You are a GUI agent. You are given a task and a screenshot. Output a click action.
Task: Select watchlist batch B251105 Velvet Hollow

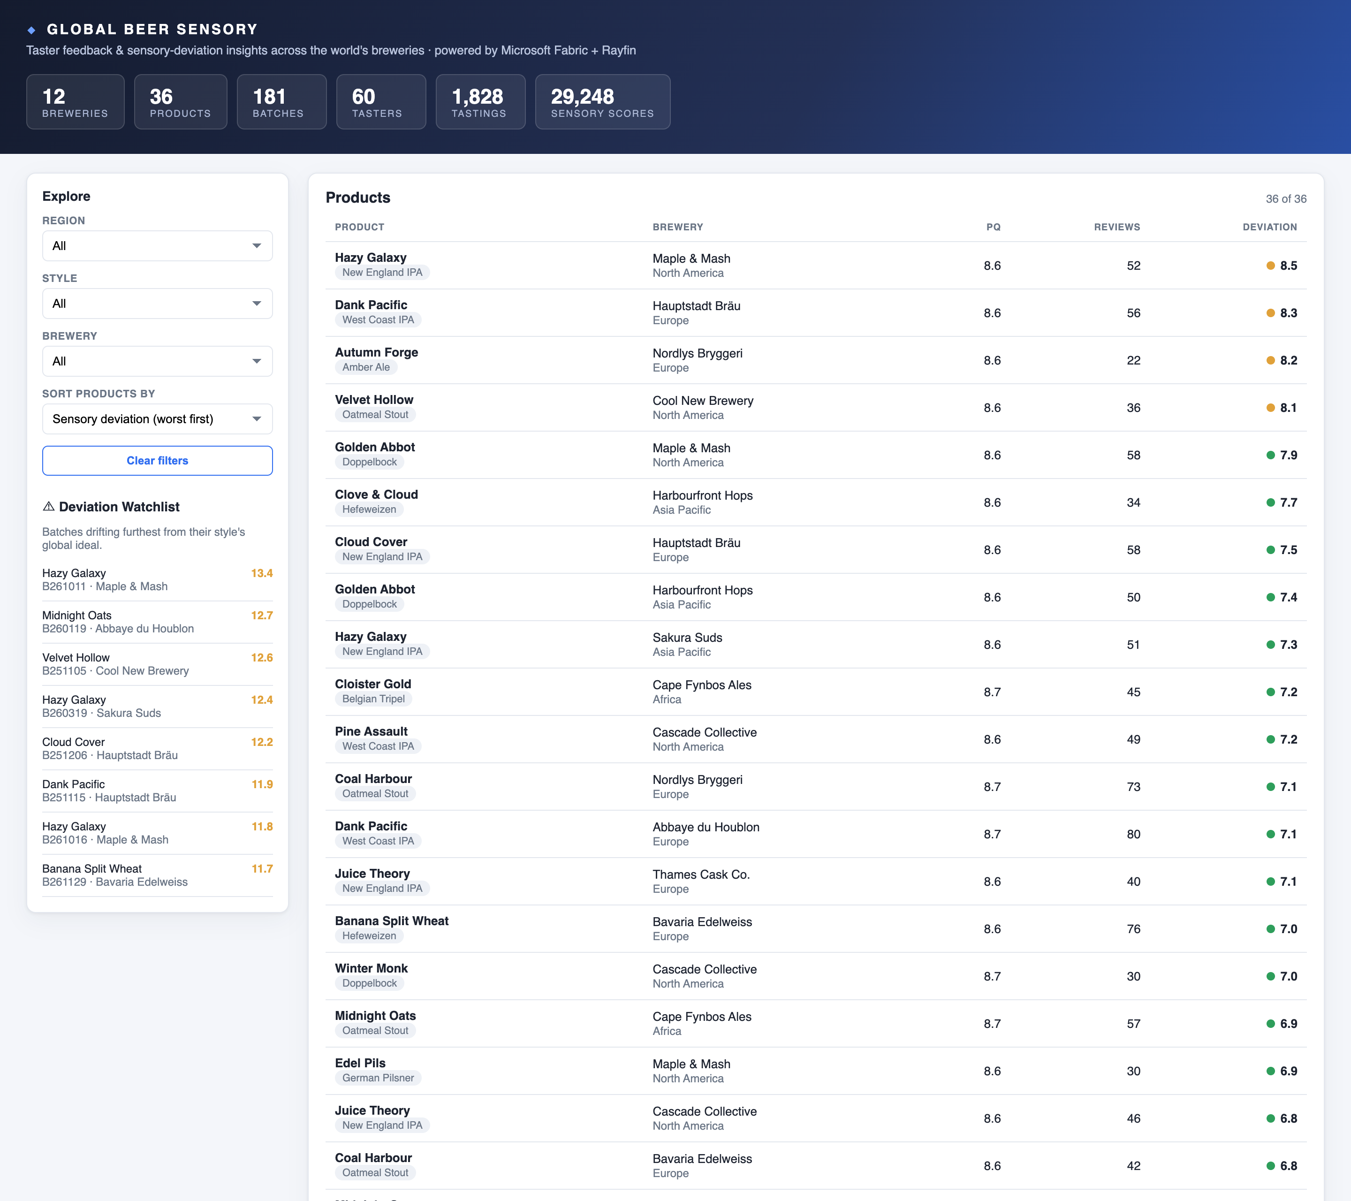[157, 664]
